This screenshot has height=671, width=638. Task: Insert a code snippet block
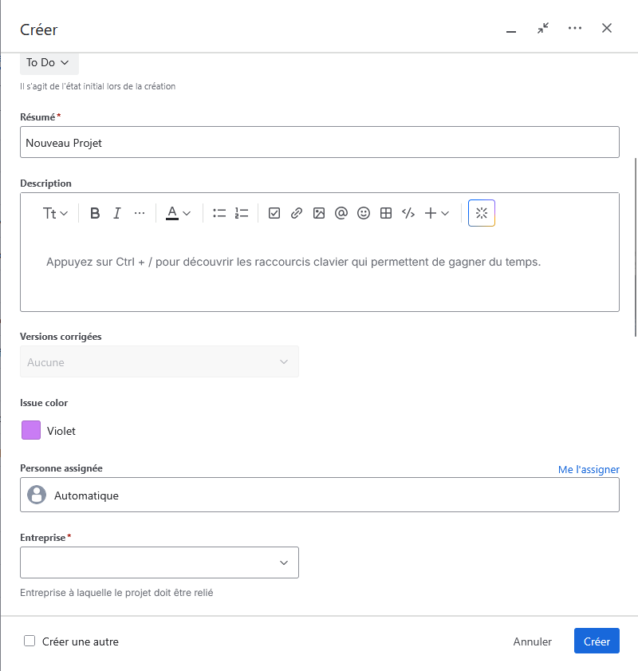(x=408, y=213)
